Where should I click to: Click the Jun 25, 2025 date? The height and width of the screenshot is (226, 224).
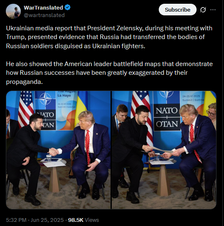(47, 220)
